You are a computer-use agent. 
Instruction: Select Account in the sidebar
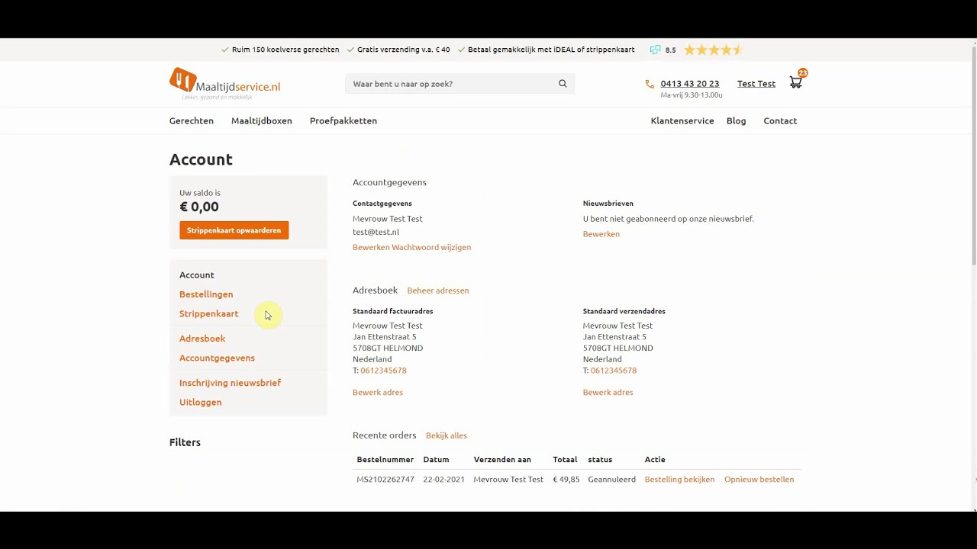(x=197, y=274)
